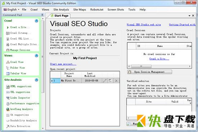This screenshot has width=198, height=132.
Task: Click the Crawl Multiple Sites icon
Action: 8,45
